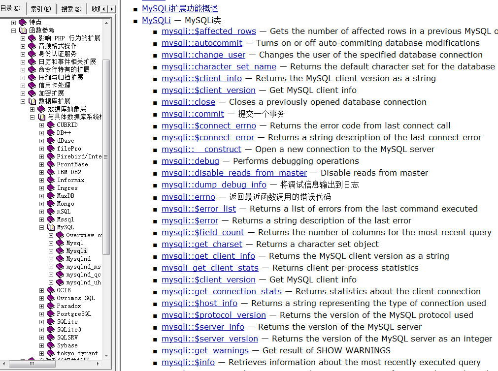498x371 pixels.
Task: Click the book icon beside Mongo
Action: point(51,204)
